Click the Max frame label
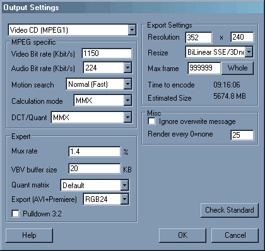Screen dimensions: 265x251 point(163,69)
